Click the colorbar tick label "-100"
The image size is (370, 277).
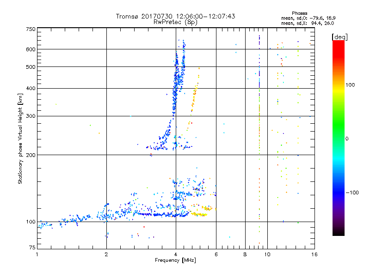[x=352, y=193]
